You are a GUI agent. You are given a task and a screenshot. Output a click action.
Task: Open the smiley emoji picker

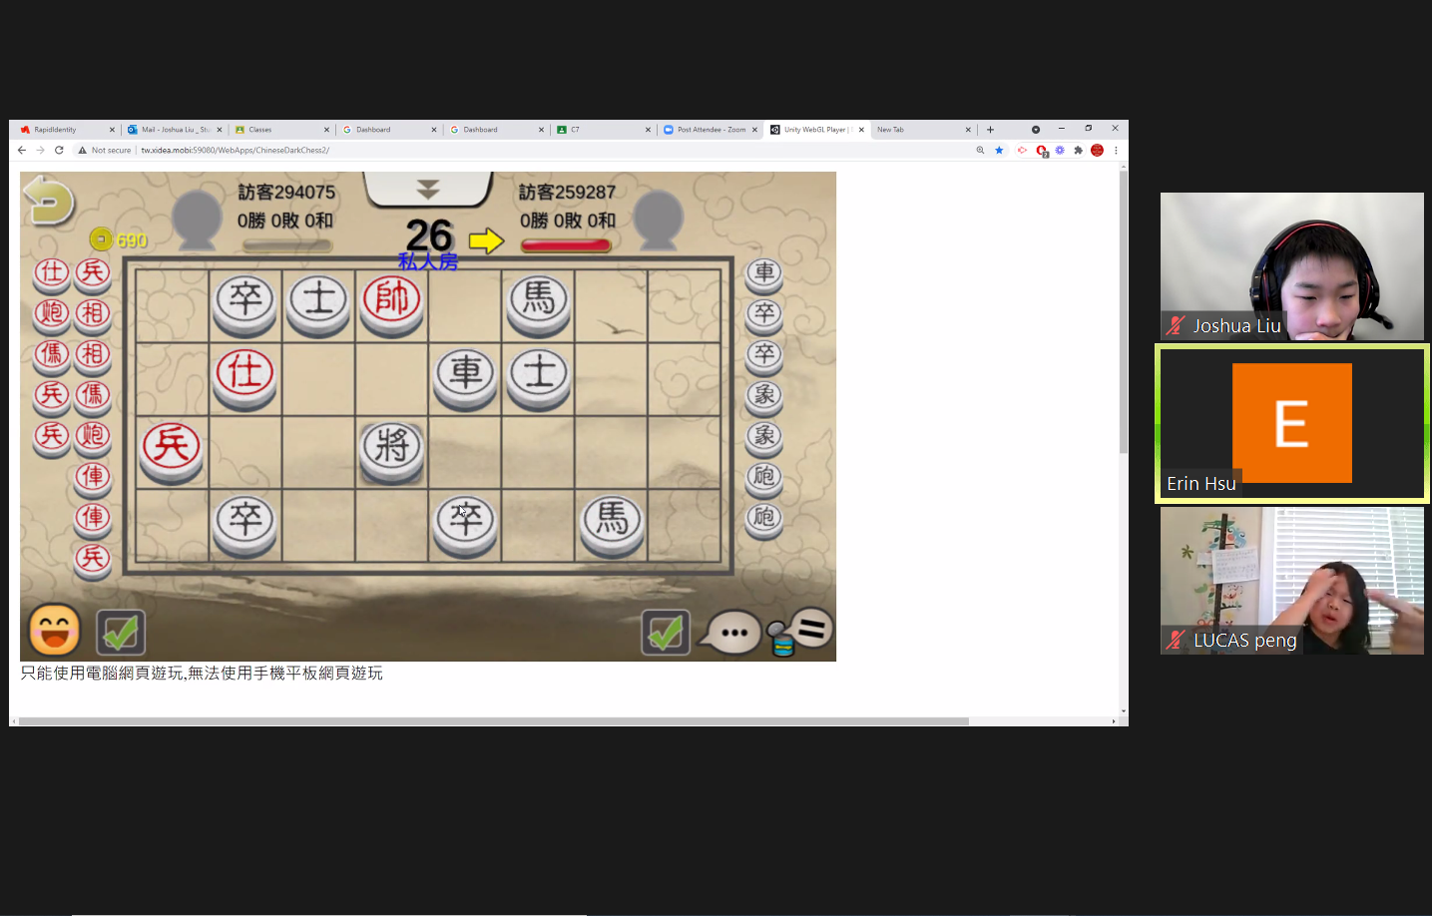tap(54, 631)
